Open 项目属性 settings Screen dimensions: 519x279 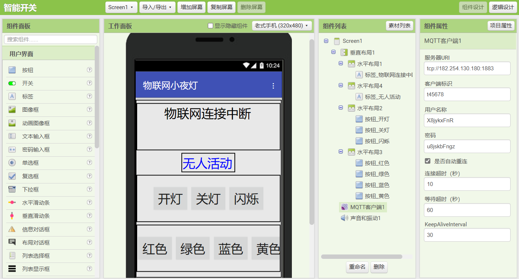click(x=501, y=26)
